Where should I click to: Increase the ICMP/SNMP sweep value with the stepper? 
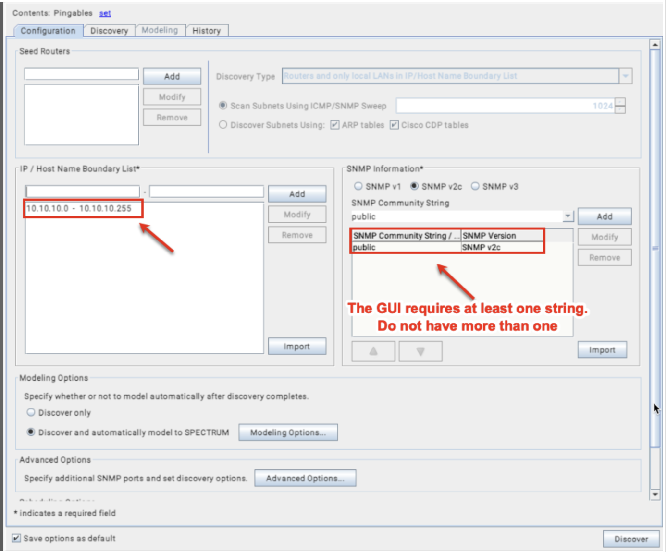pos(620,102)
